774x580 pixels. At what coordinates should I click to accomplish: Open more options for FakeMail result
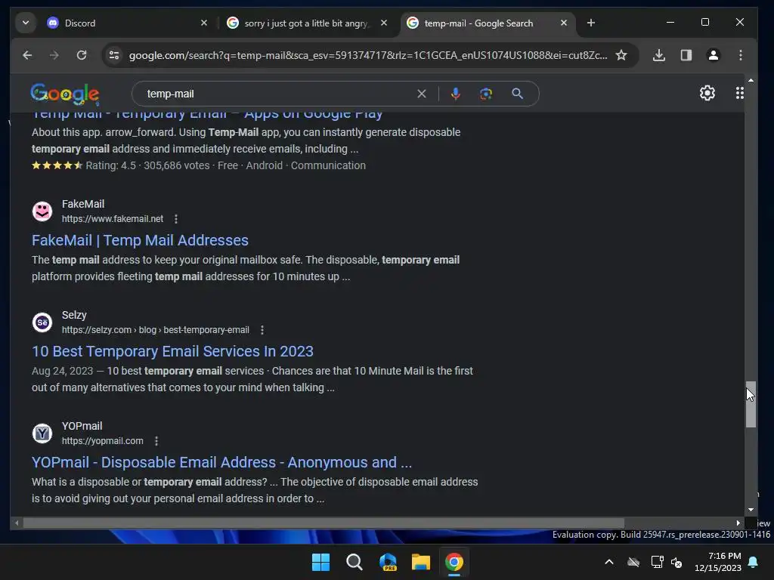point(176,219)
